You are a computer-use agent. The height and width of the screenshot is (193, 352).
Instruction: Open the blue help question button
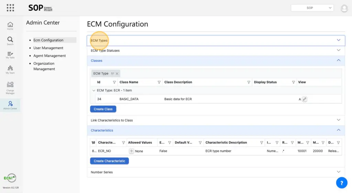tap(341, 183)
